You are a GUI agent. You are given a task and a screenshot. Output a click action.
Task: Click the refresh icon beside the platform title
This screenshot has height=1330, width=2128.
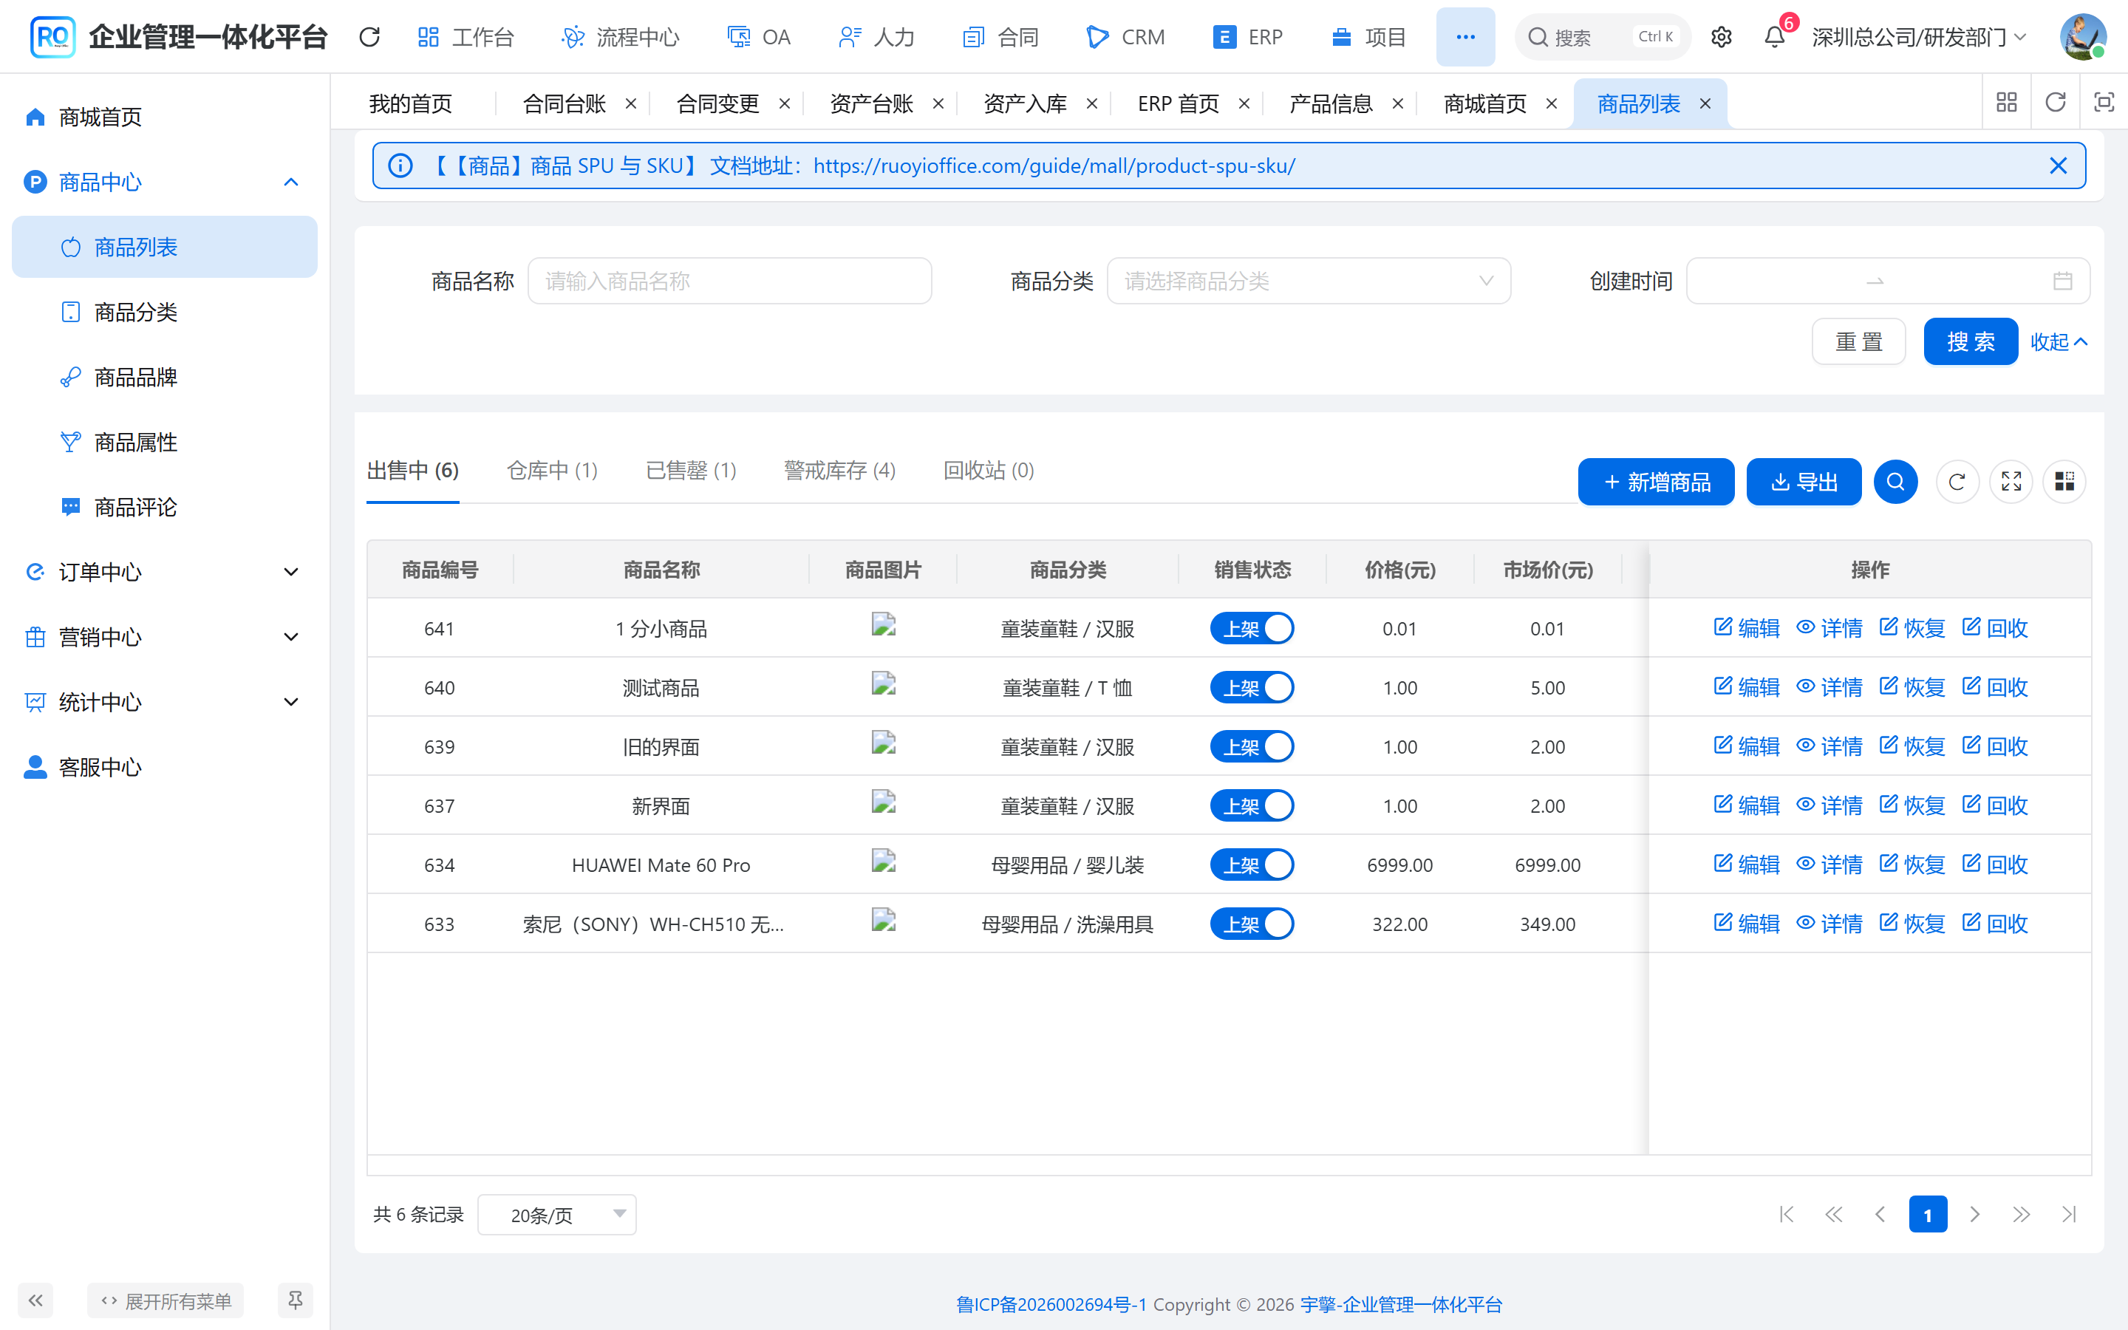[x=369, y=37]
